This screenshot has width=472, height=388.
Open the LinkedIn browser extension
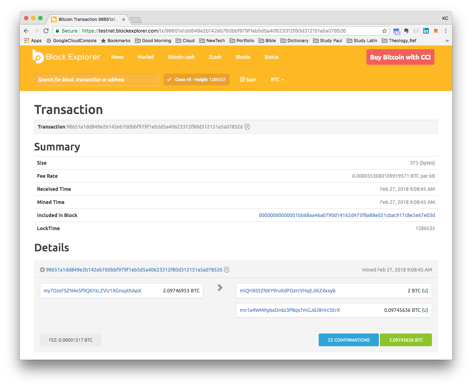pyautogui.click(x=426, y=31)
